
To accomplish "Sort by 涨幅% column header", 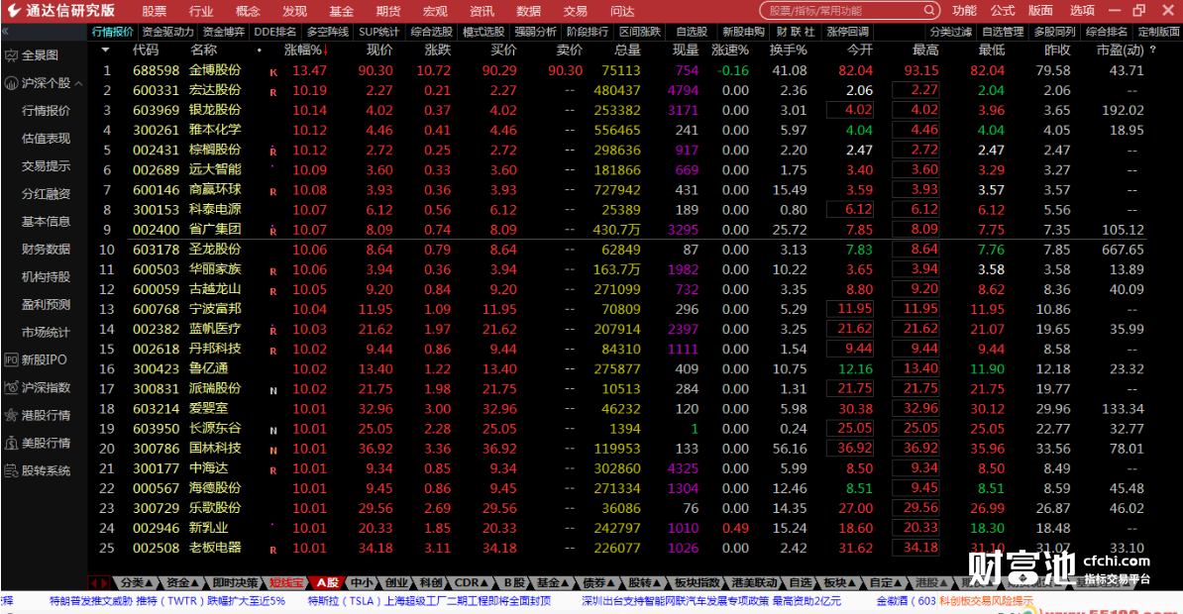I will click(x=306, y=50).
